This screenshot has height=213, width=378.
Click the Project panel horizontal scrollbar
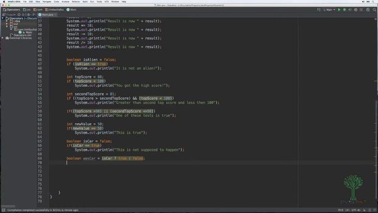tap(8, 206)
